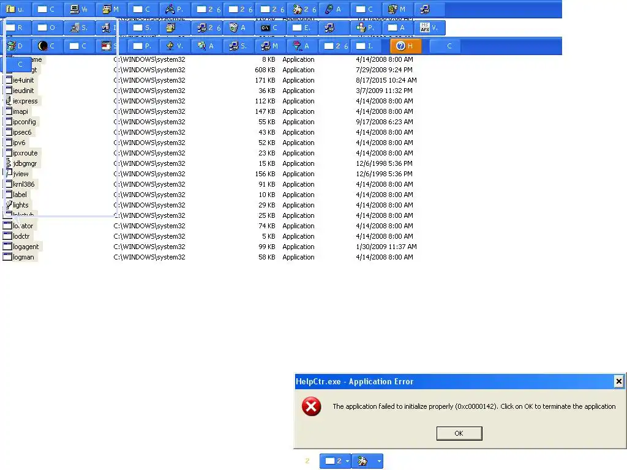Activate the computer monitor 'W' taskbar button
Viewport: 627px width, 470px height.
coord(78,9)
